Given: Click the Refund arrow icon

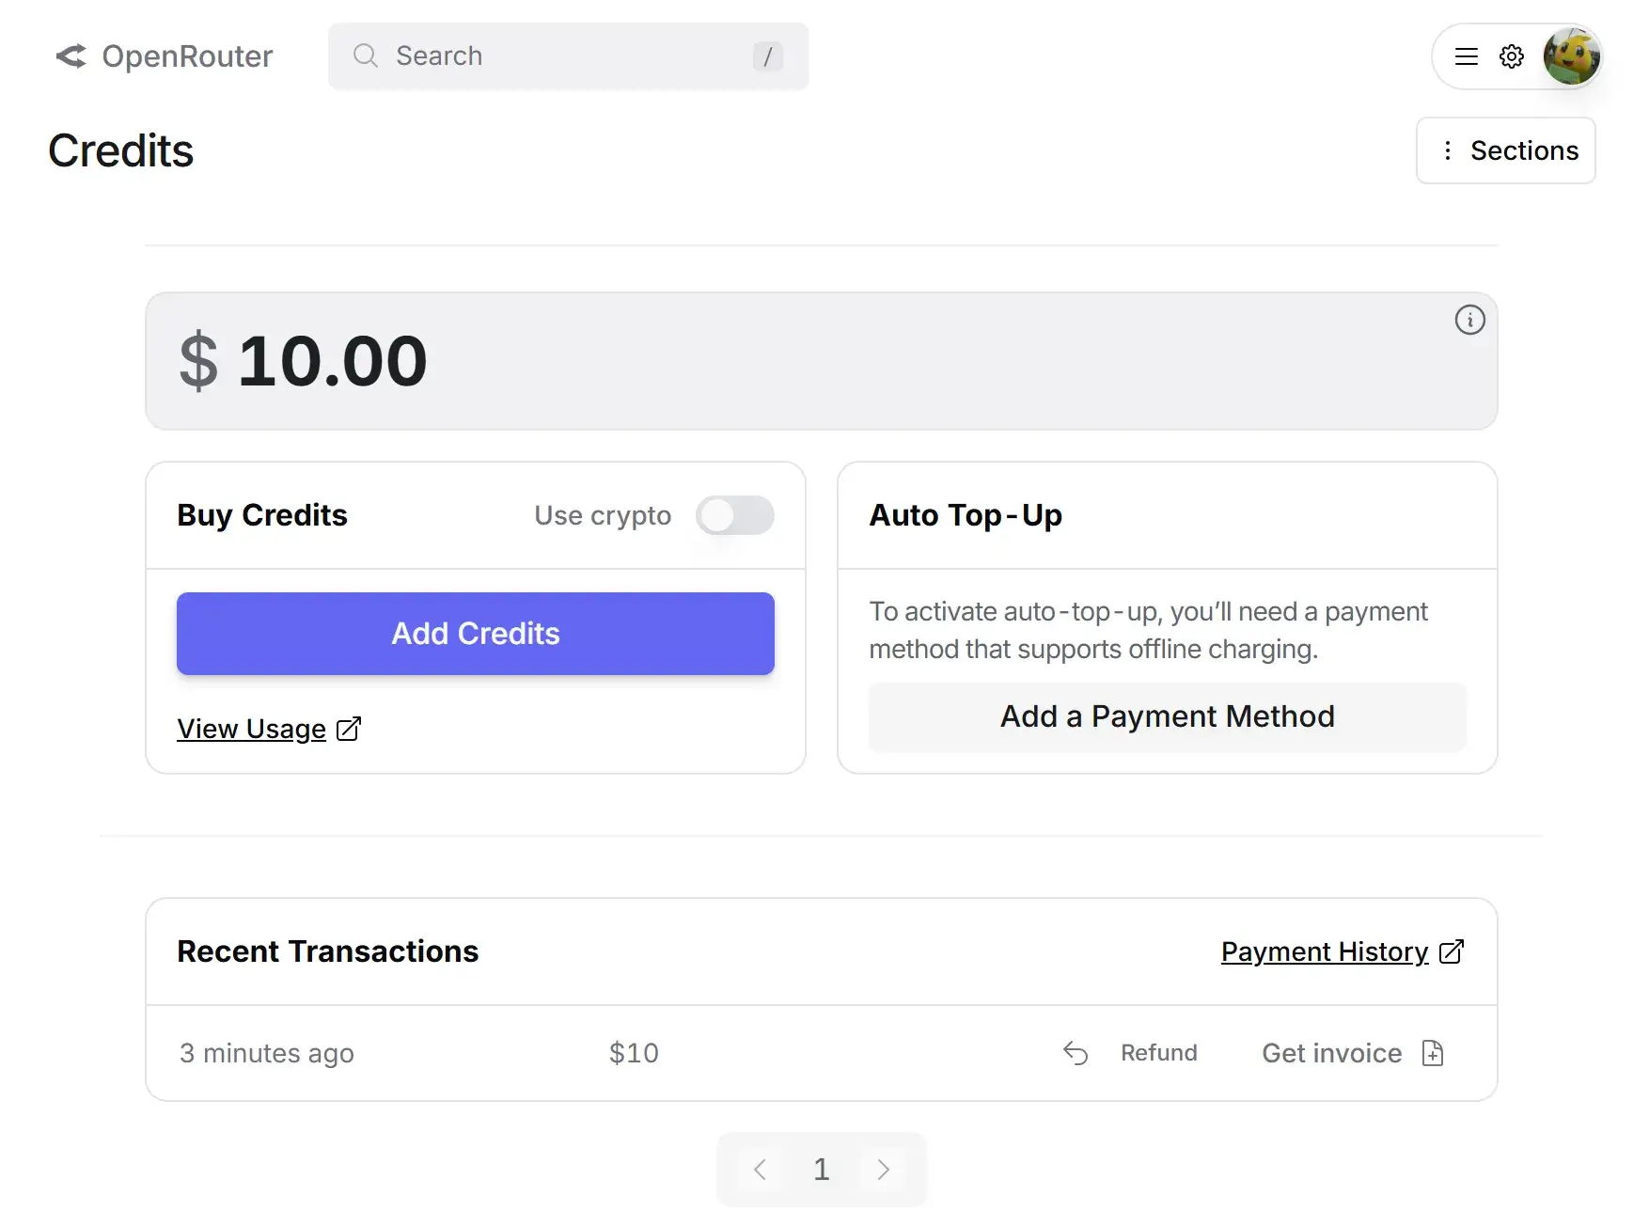Looking at the screenshot, I should (1076, 1053).
